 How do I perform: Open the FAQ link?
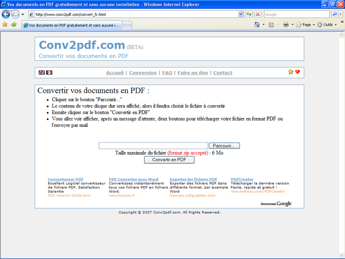click(x=167, y=73)
